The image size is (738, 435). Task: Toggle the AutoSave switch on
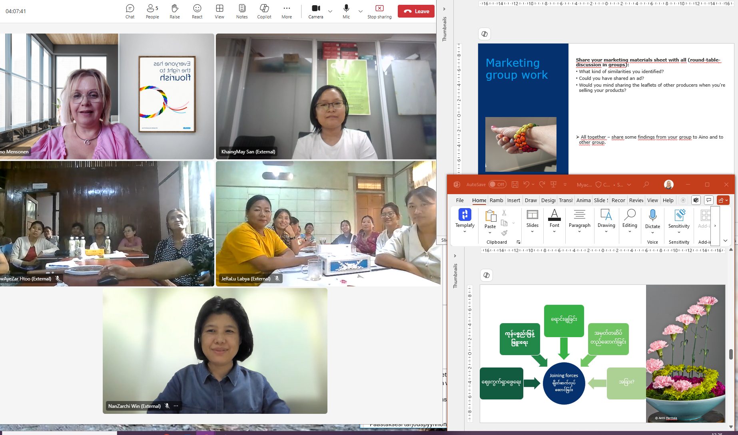click(497, 185)
